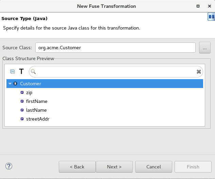The height and width of the screenshot is (179, 215).
Task: Select the streetAddr tree item
Action: point(37,119)
